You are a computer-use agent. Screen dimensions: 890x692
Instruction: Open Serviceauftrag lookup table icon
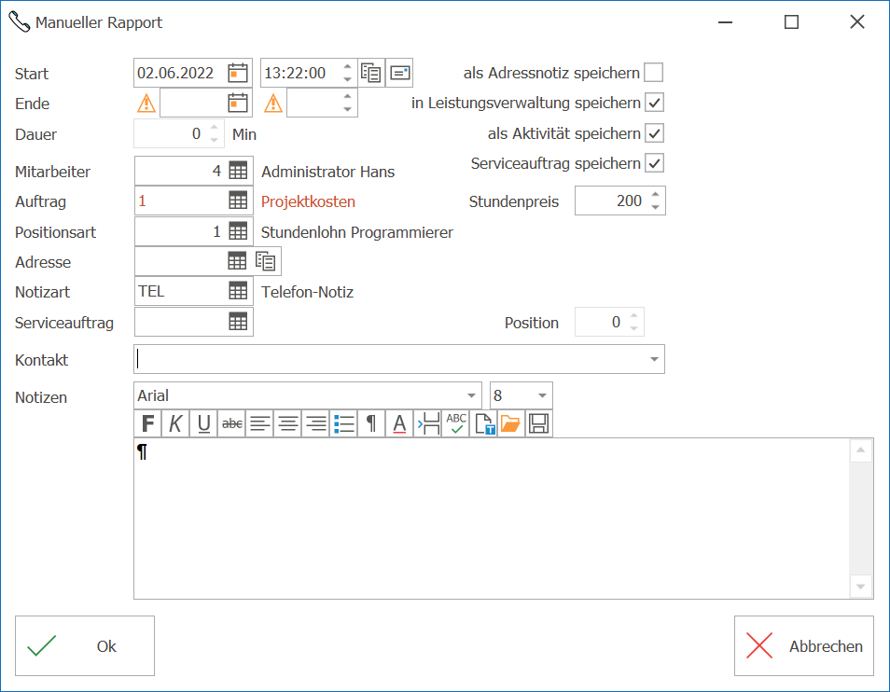coord(238,322)
